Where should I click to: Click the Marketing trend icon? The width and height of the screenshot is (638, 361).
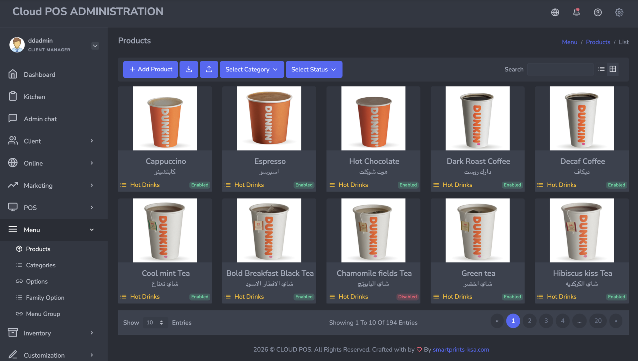[13, 185]
